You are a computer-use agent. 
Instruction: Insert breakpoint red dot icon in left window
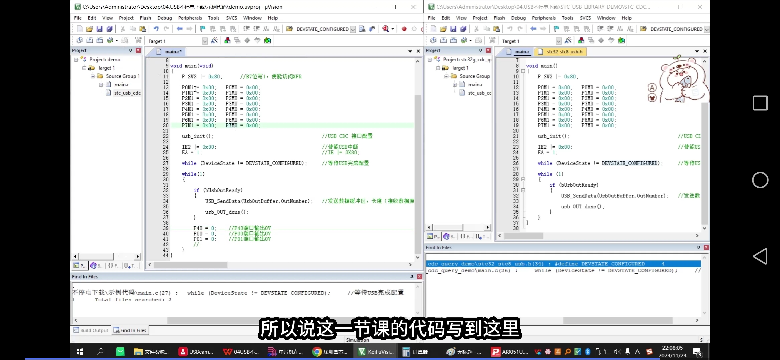404,29
